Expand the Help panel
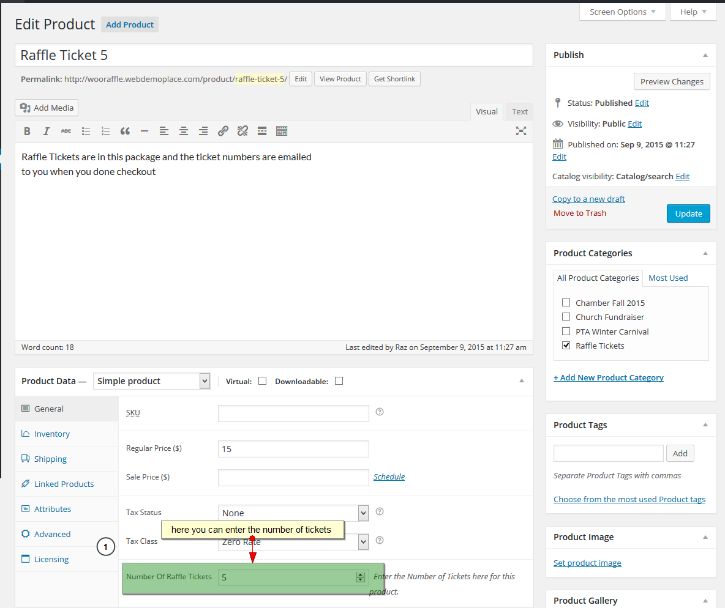 tap(693, 12)
